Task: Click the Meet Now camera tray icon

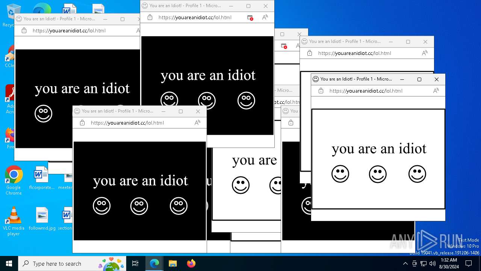Action: point(414,263)
